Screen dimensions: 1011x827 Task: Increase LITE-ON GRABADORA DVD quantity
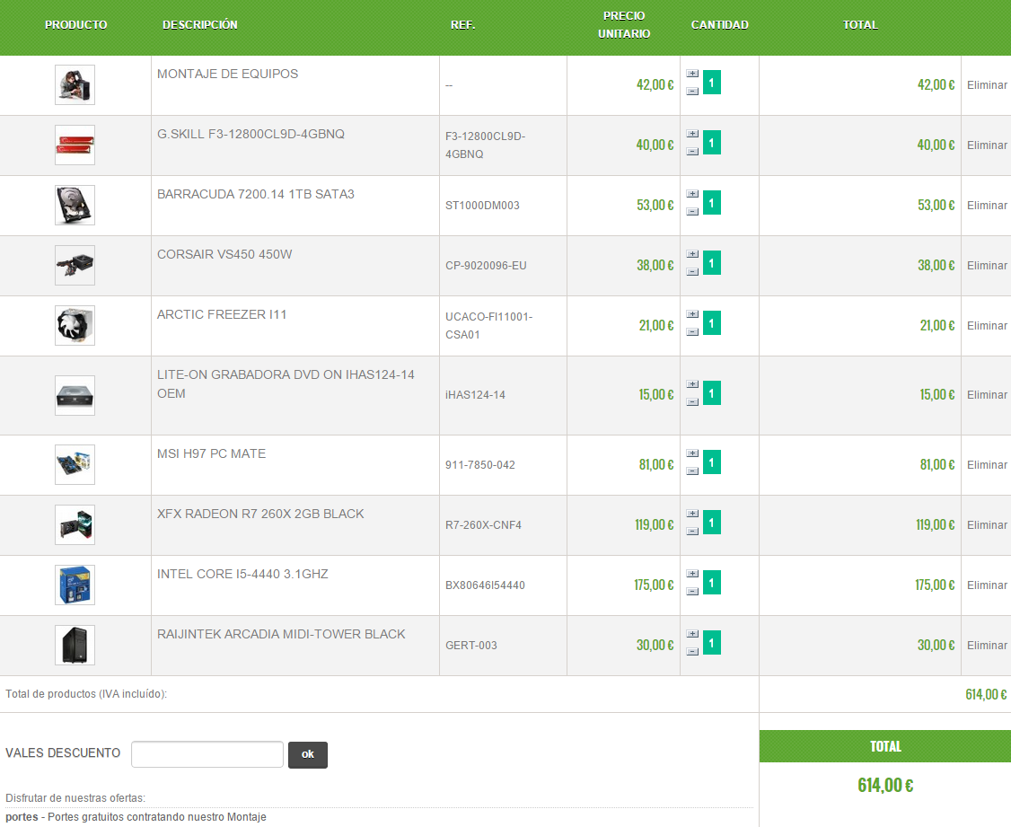(692, 384)
